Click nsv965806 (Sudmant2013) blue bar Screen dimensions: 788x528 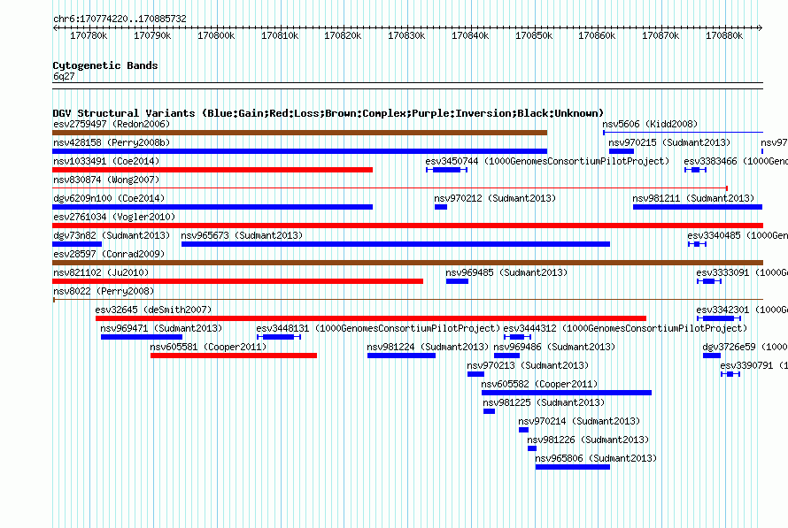572,467
